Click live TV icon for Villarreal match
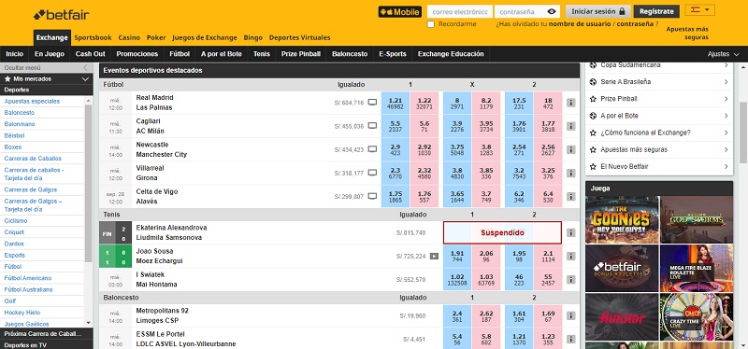Image resolution: width=748 pixels, height=349 pixels. click(372, 173)
